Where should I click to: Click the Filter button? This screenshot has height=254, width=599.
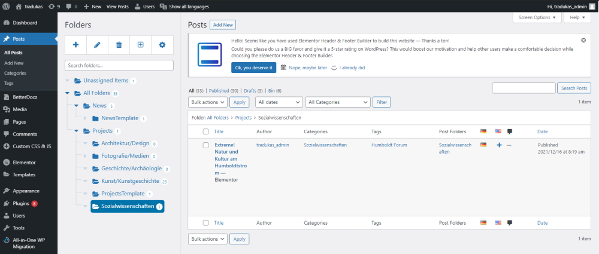(x=382, y=102)
